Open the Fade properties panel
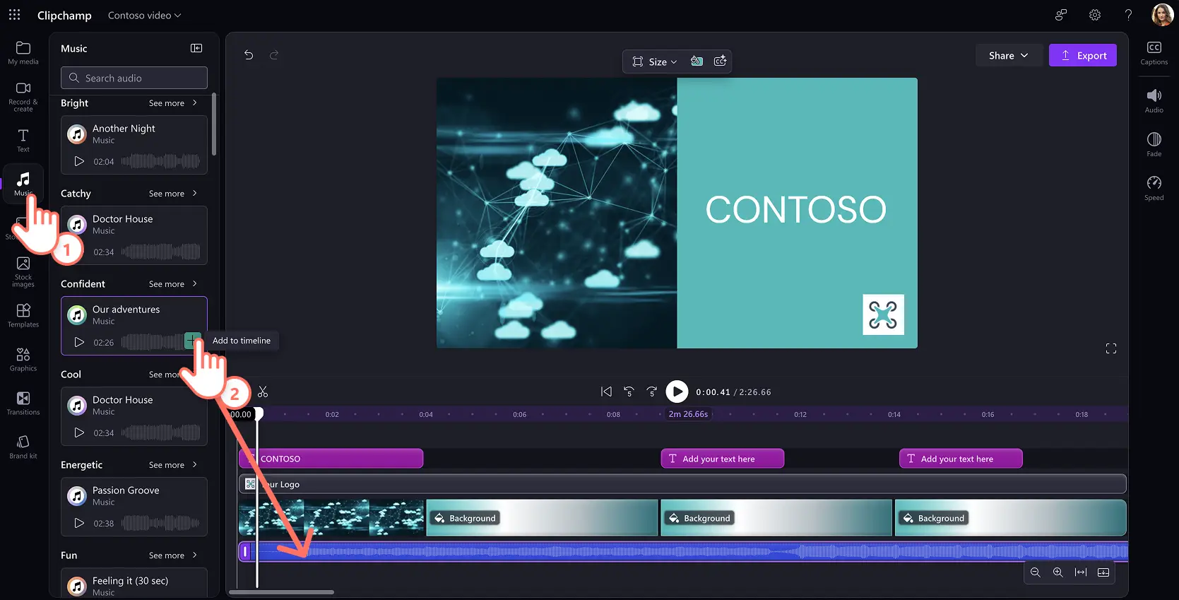 click(x=1154, y=144)
